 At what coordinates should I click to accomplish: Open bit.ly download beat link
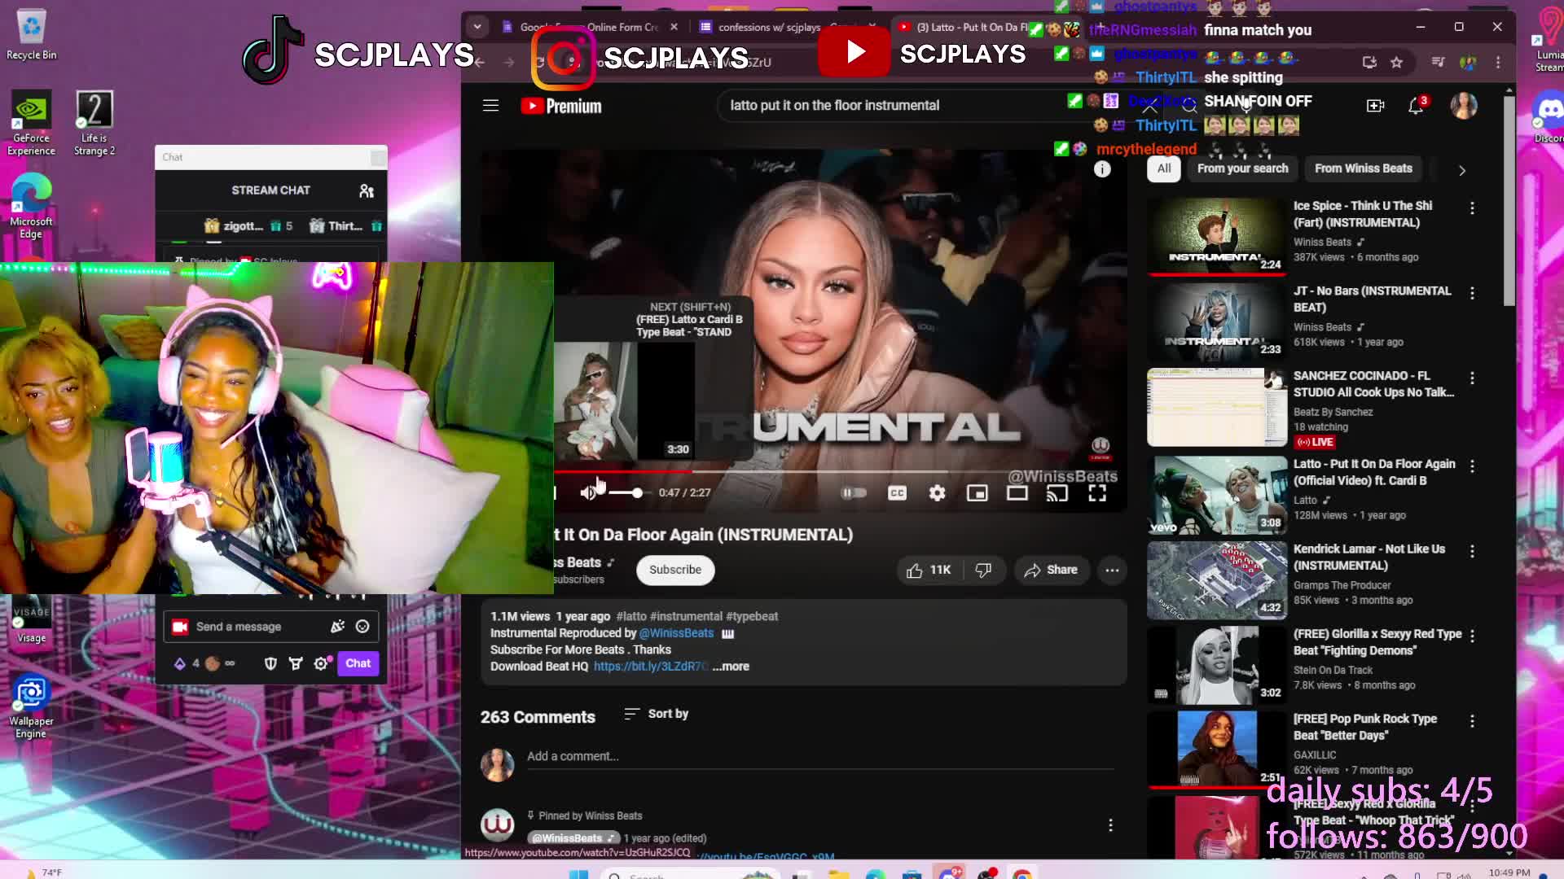click(x=651, y=667)
